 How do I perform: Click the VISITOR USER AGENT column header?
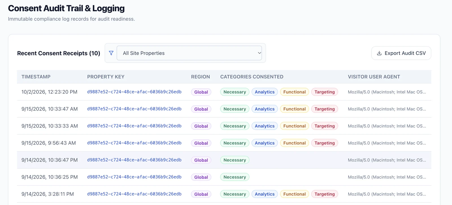click(x=374, y=77)
